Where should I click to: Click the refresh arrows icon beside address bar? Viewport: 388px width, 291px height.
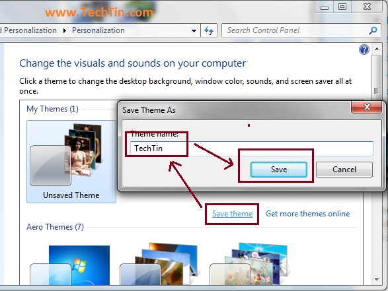pos(209,30)
